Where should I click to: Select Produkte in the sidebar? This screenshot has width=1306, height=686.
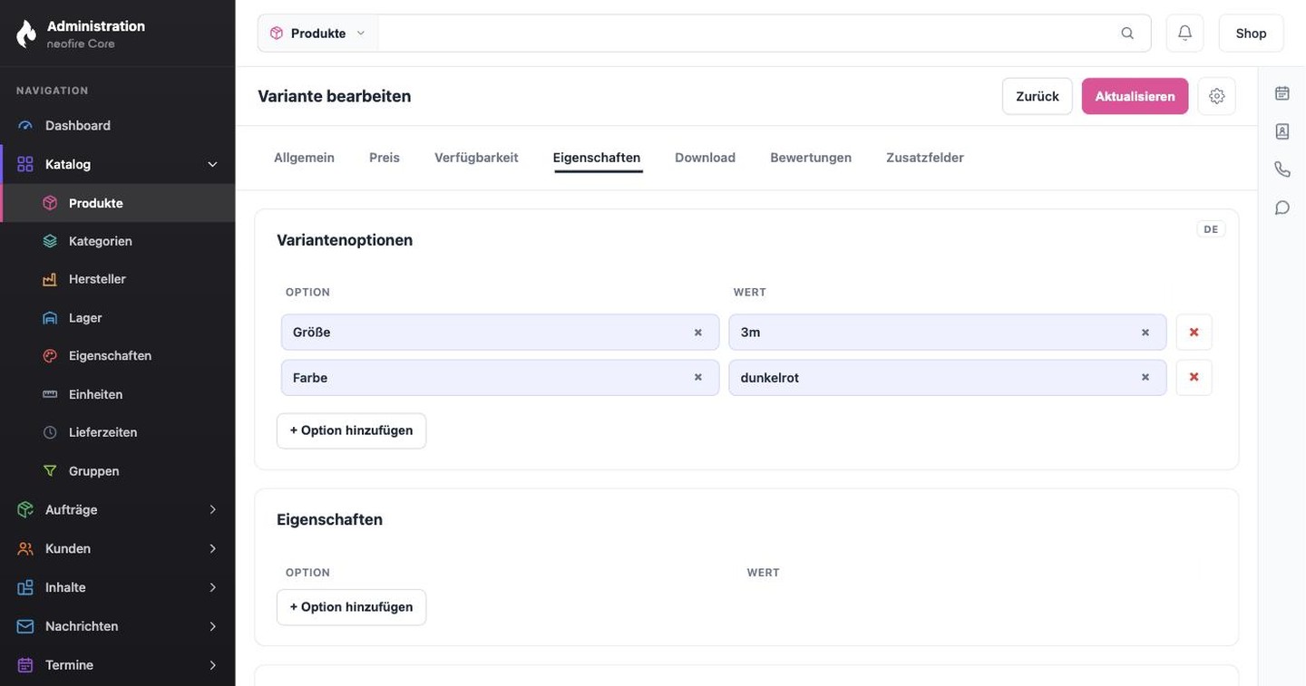(x=118, y=203)
